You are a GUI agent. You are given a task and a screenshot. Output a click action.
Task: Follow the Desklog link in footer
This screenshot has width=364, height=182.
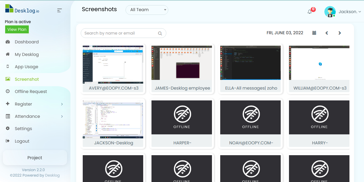pos(52,175)
